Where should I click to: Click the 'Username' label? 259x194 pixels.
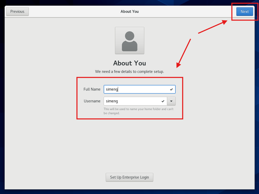(92, 101)
